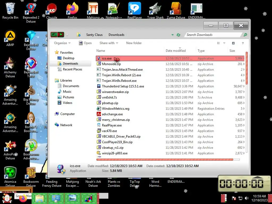Click the New folder button

click(134, 43)
